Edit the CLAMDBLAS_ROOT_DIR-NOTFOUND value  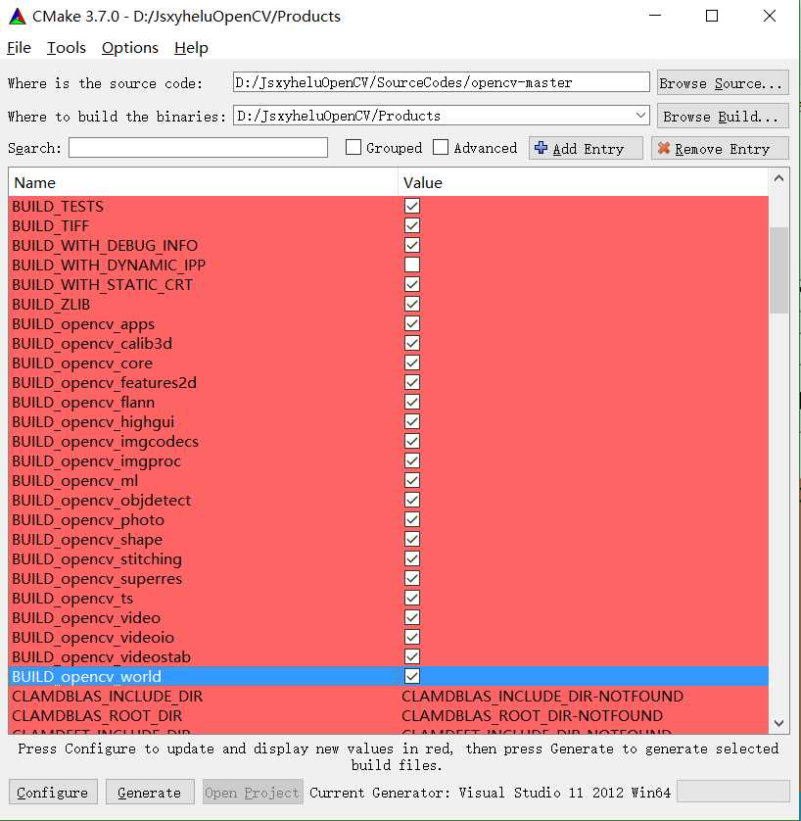[532, 716]
